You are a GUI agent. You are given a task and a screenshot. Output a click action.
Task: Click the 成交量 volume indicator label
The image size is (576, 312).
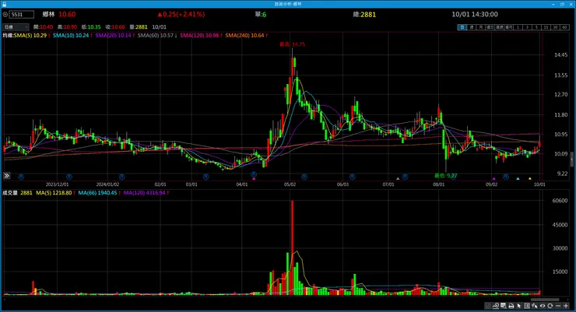pos(10,193)
